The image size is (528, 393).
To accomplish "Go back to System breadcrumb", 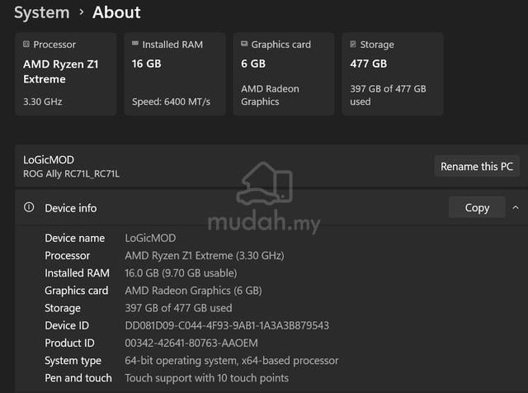I will 42,13.
